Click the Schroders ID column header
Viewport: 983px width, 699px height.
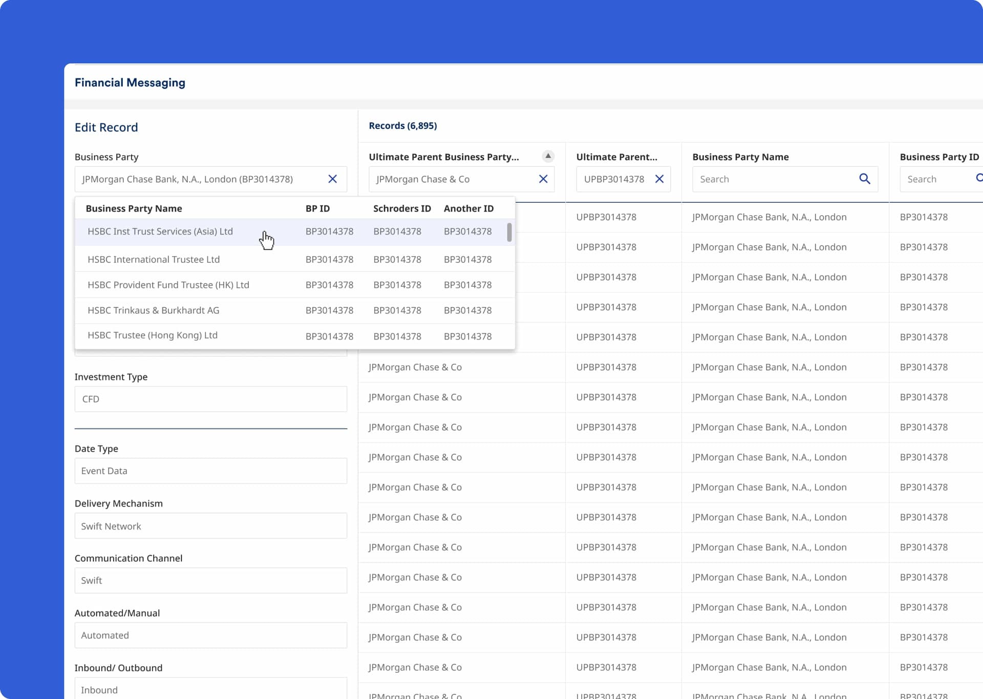(402, 208)
